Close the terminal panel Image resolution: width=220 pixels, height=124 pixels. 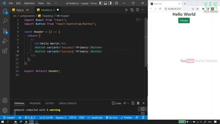pos(143,103)
